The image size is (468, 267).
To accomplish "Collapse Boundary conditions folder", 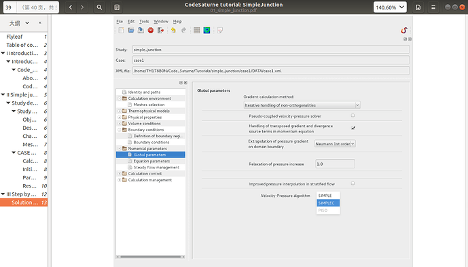I will pyautogui.click(x=120, y=130).
